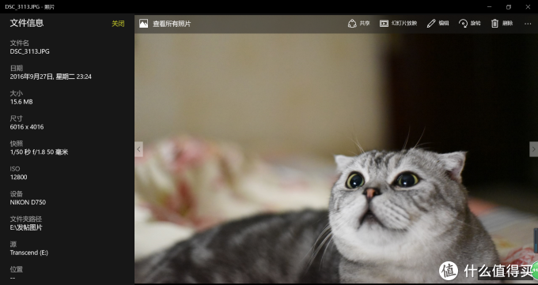The width and height of the screenshot is (538, 285).
Task: Delete the photo with trash icon
Action: (494, 24)
